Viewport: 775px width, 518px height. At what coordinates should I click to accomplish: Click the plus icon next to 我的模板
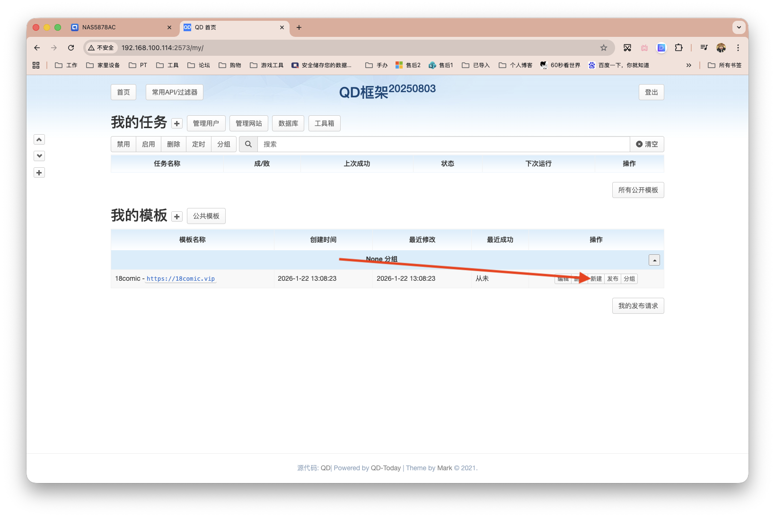tap(176, 216)
